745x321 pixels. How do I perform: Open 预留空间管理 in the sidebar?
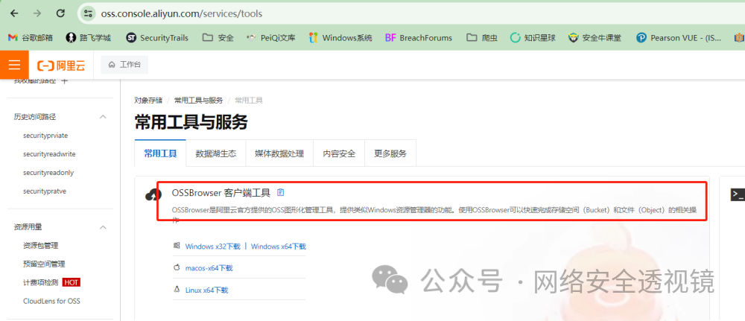[44, 264]
